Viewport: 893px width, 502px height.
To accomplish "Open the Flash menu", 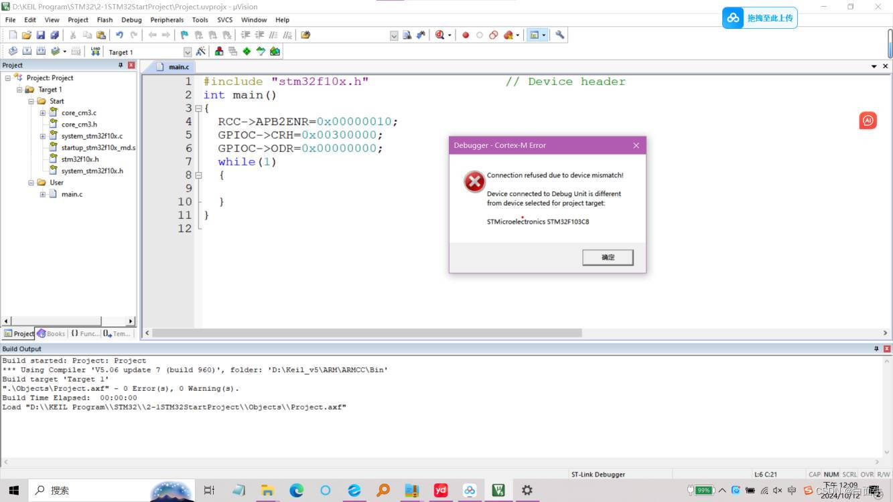I will [105, 20].
